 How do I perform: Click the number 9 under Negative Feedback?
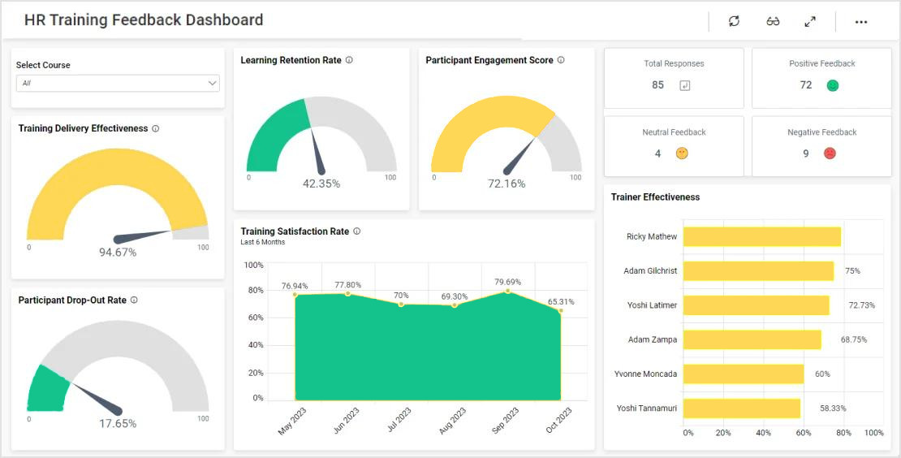pos(806,153)
